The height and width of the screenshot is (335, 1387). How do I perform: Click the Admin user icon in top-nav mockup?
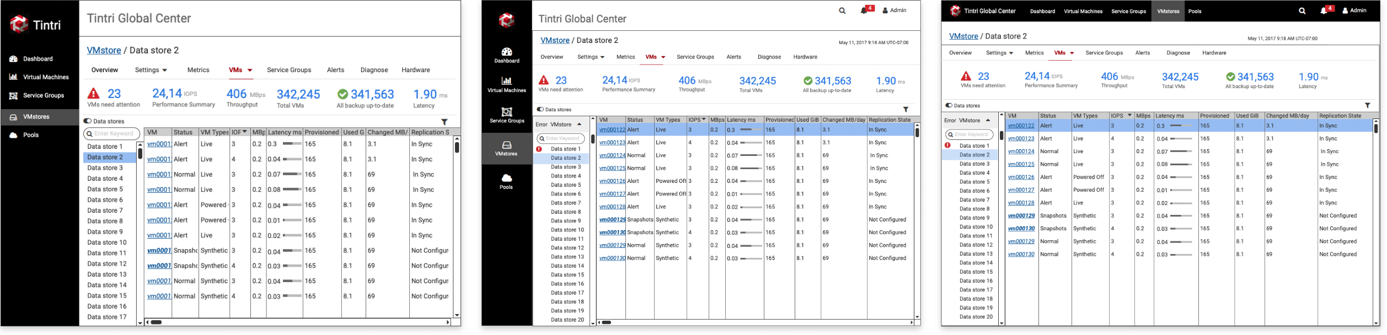tap(1345, 10)
